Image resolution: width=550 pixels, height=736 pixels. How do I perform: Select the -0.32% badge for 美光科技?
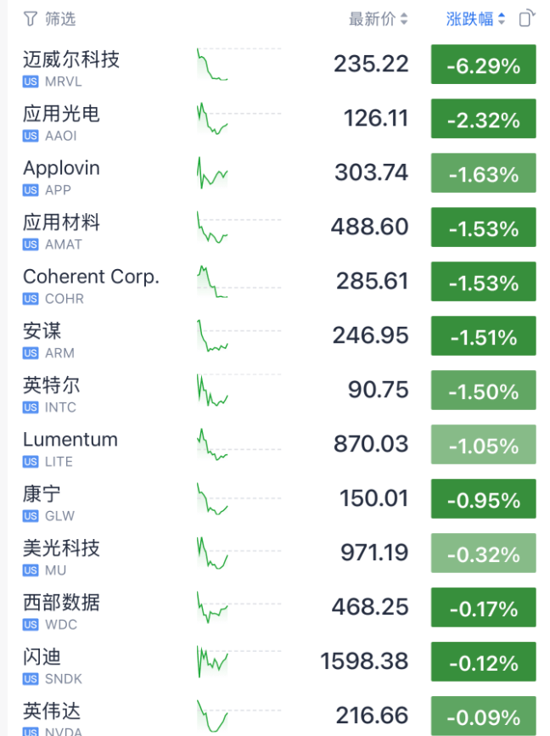[483, 553]
